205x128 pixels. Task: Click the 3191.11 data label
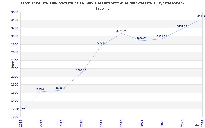tap(182, 26)
